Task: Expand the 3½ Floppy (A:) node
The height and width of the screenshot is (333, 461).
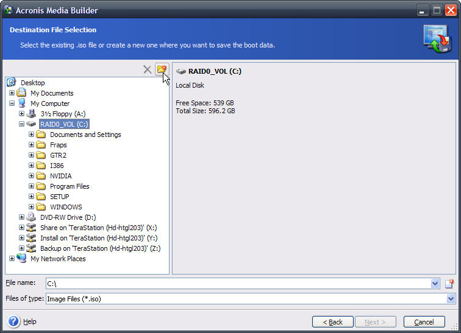Action: tap(21, 114)
